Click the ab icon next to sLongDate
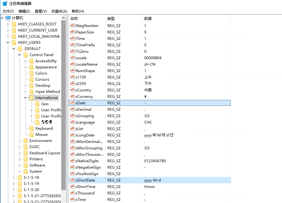Screen dimensions: 282x203 (72, 135)
